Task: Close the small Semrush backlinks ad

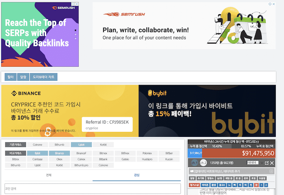Action: coord(77,4)
